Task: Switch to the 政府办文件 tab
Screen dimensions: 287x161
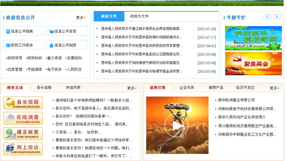Action: pyautogui.click(x=139, y=16)
